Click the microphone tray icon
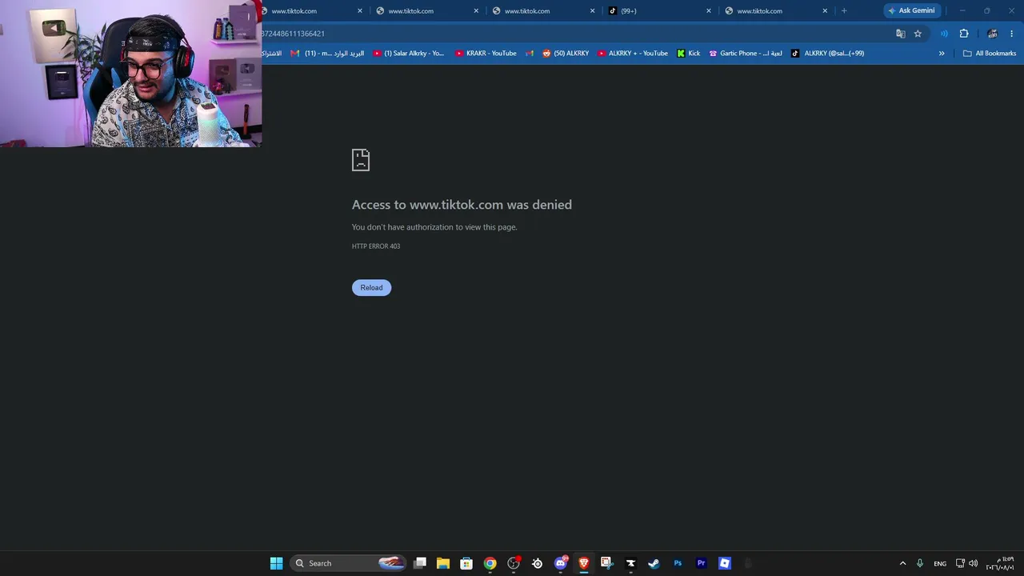Viewport: 1024px width, 576px height. click(920, 563)
